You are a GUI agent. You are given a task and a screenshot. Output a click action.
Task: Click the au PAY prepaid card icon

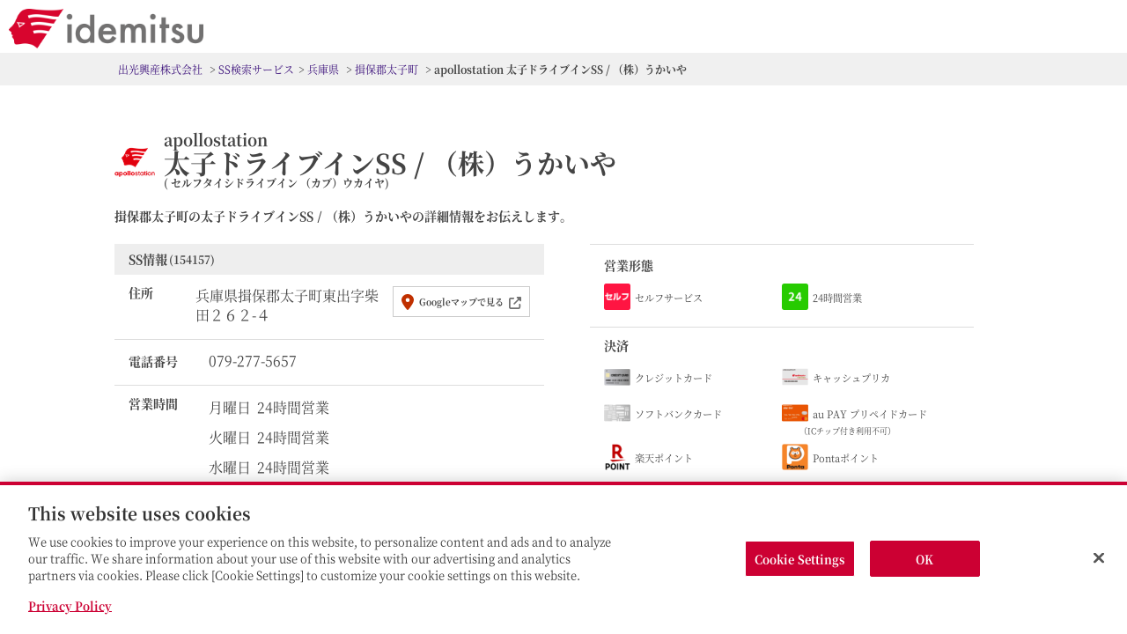click(x=795, y=413)
